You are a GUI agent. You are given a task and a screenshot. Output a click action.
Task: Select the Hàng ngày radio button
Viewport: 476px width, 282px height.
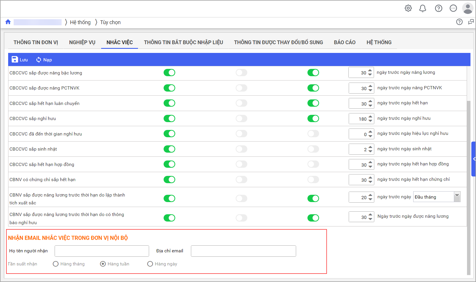[150, 264]
